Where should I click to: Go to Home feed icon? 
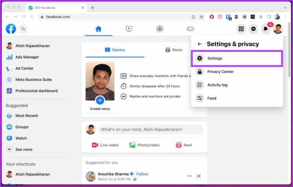point(98,29)
